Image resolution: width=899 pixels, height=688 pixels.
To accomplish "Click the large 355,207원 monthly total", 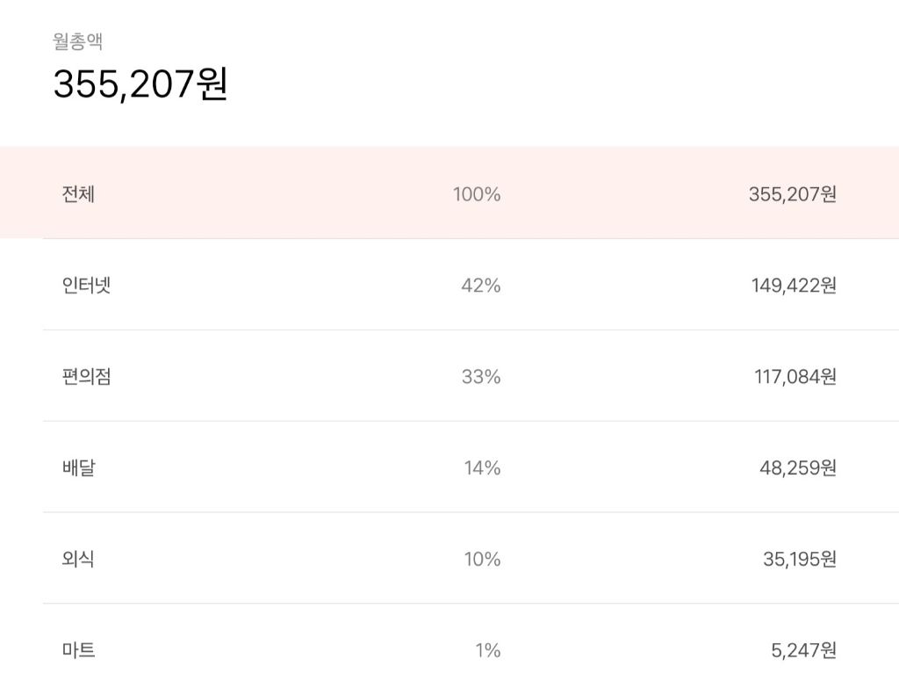I will (140, 85).
